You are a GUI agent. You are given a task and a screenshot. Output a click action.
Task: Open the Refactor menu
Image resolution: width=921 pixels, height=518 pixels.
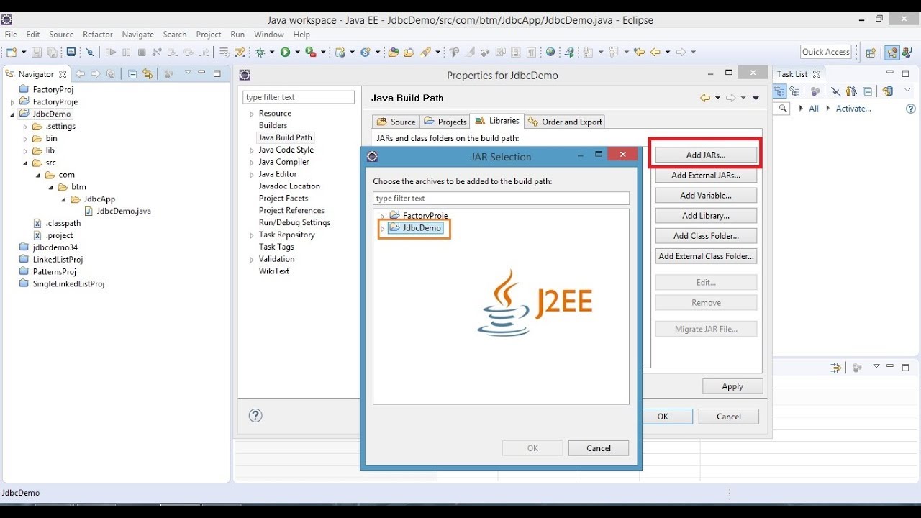(x=98, y=34)
